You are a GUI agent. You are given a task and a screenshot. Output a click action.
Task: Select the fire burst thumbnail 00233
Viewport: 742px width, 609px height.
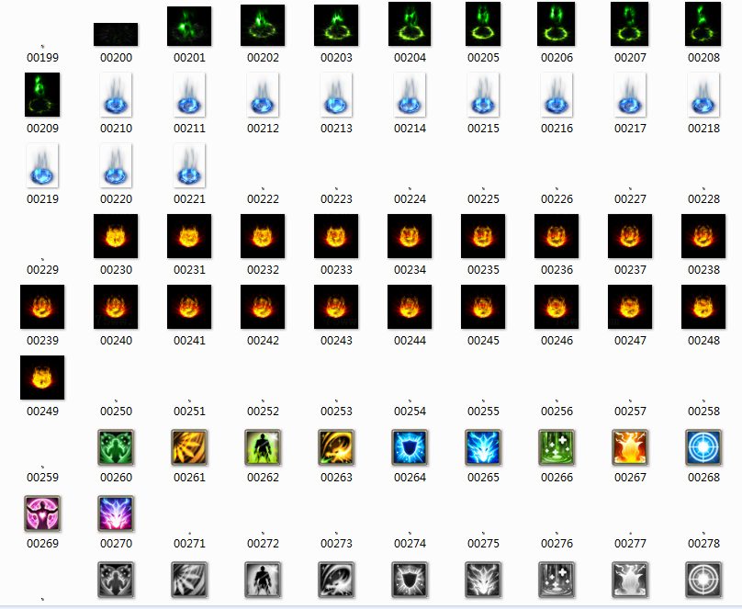(x=336, y=236)
